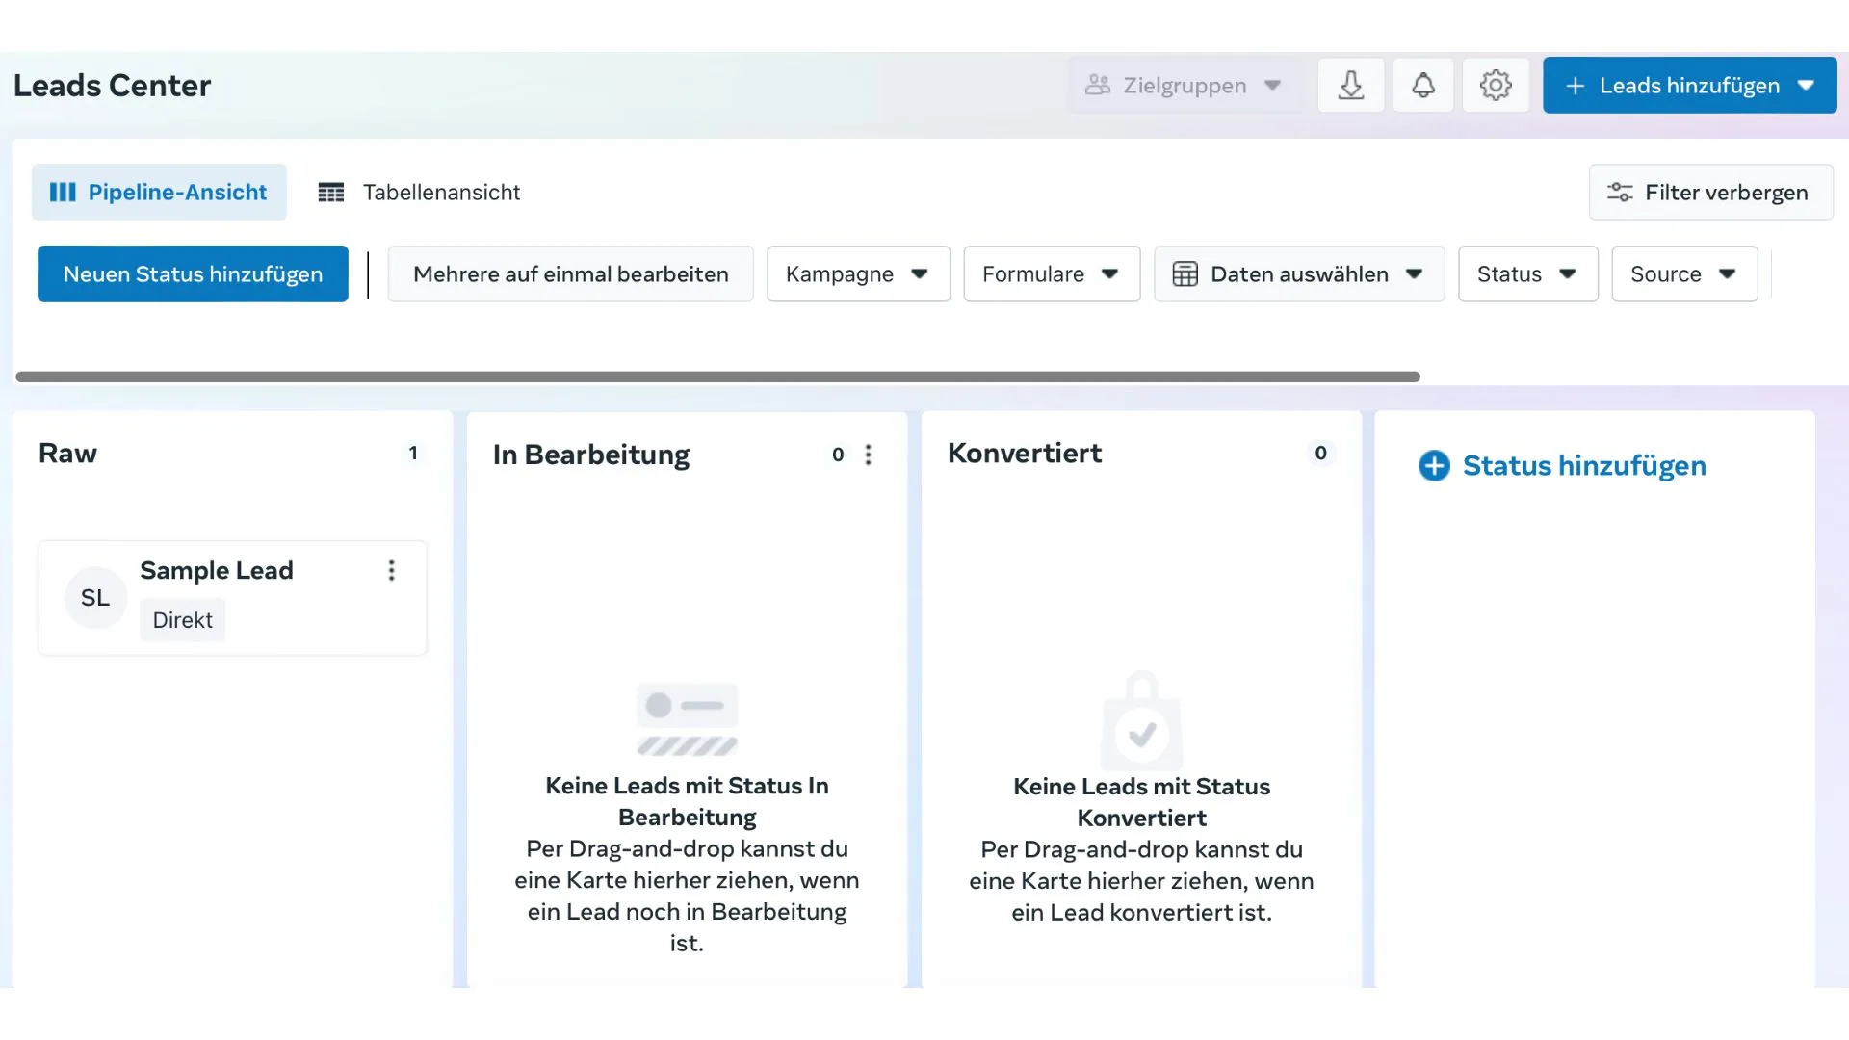Click Mehrere auf einmal bearbeiten option
1849x1040 pixels.
tap(570, 273)
